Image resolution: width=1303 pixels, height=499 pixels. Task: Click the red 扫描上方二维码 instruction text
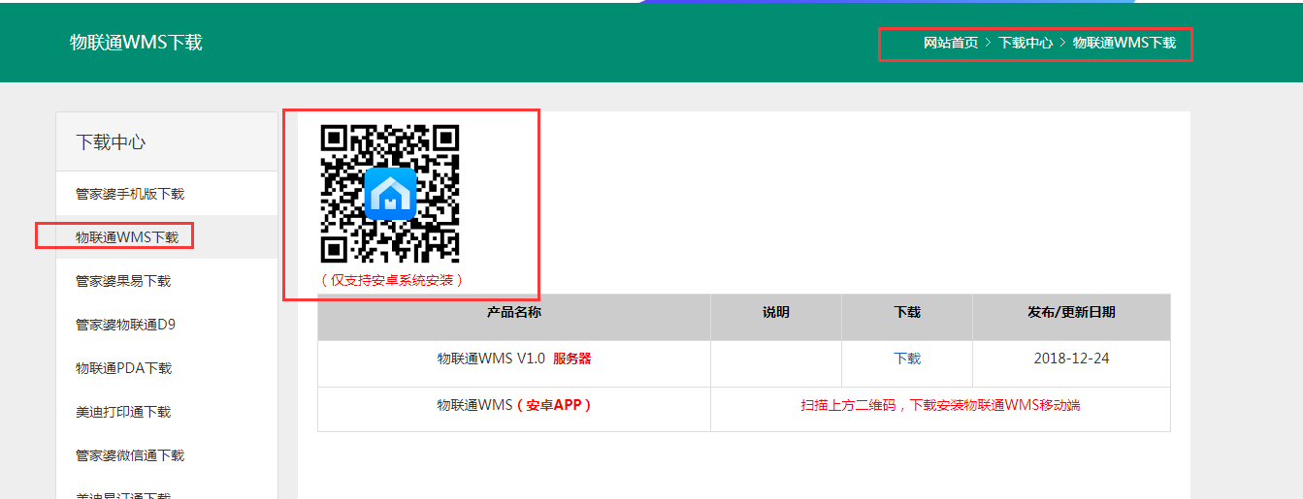(x=940, y=405)
